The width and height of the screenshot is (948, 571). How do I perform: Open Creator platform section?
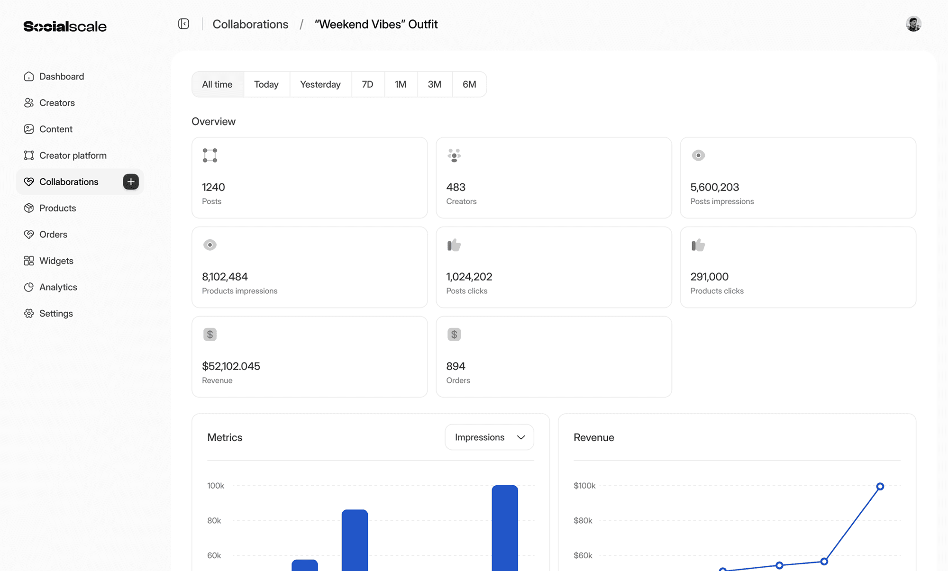pyautogui.click(x=73, y=155)
